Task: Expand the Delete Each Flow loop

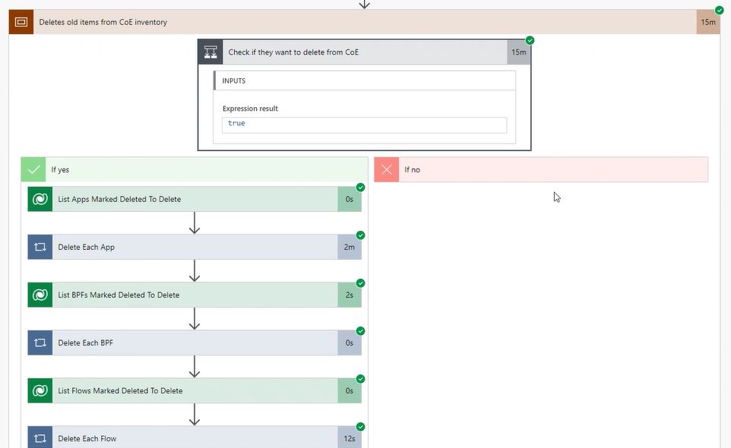Action: (x=195, y=438)
